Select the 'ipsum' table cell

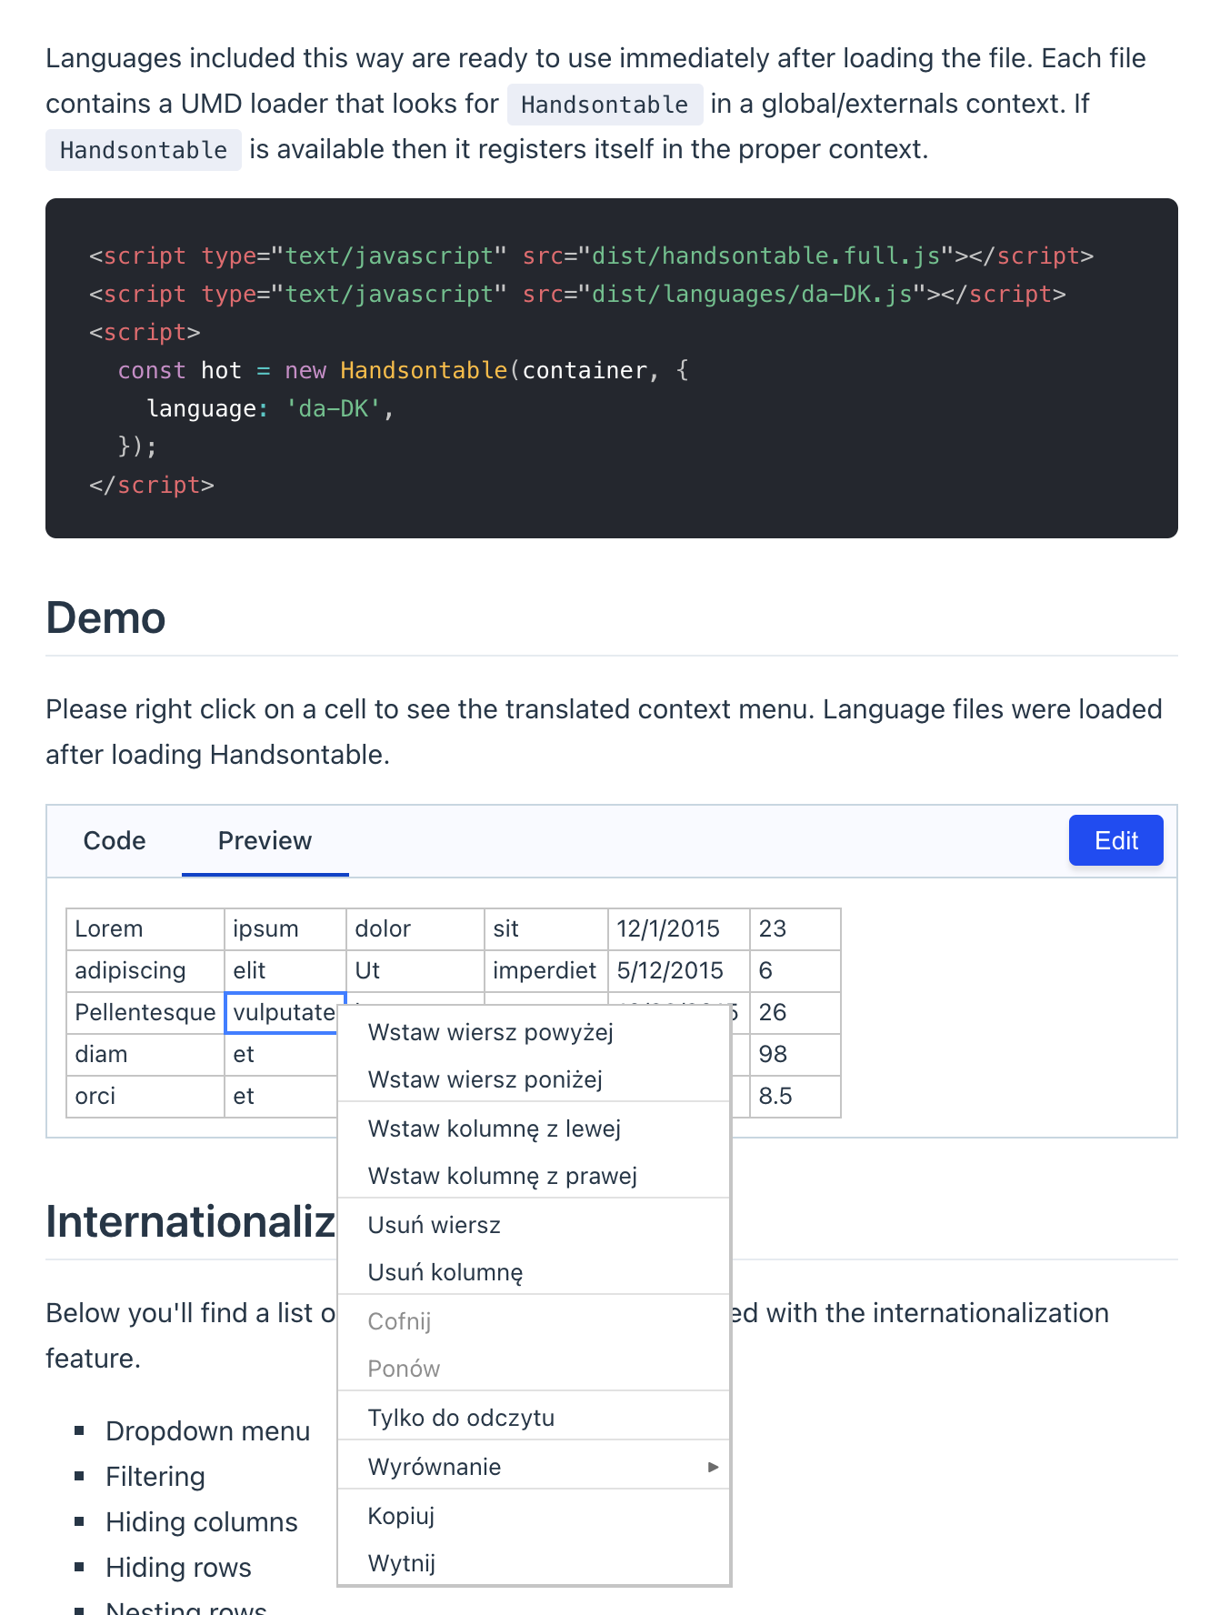point(285,928)
